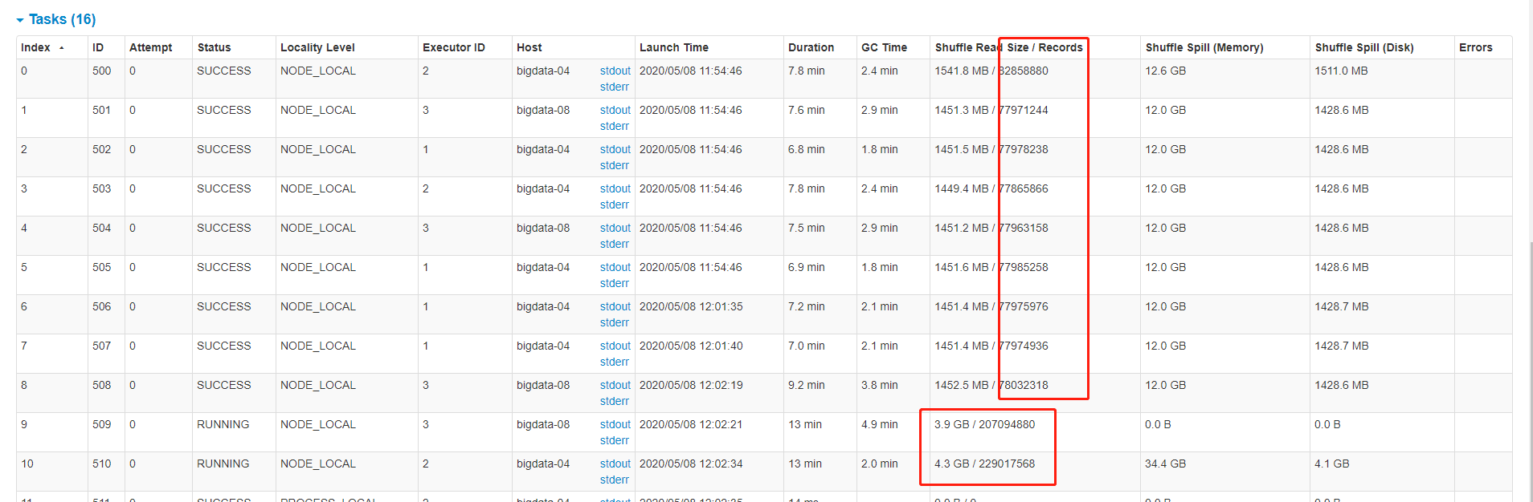Sort table by ID column

tap(98, 47)
